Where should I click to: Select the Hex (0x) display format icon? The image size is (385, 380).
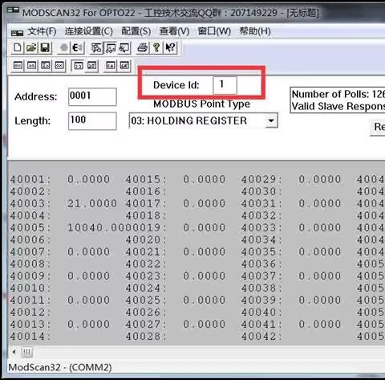pyautogui.click(x=59, y=66)
